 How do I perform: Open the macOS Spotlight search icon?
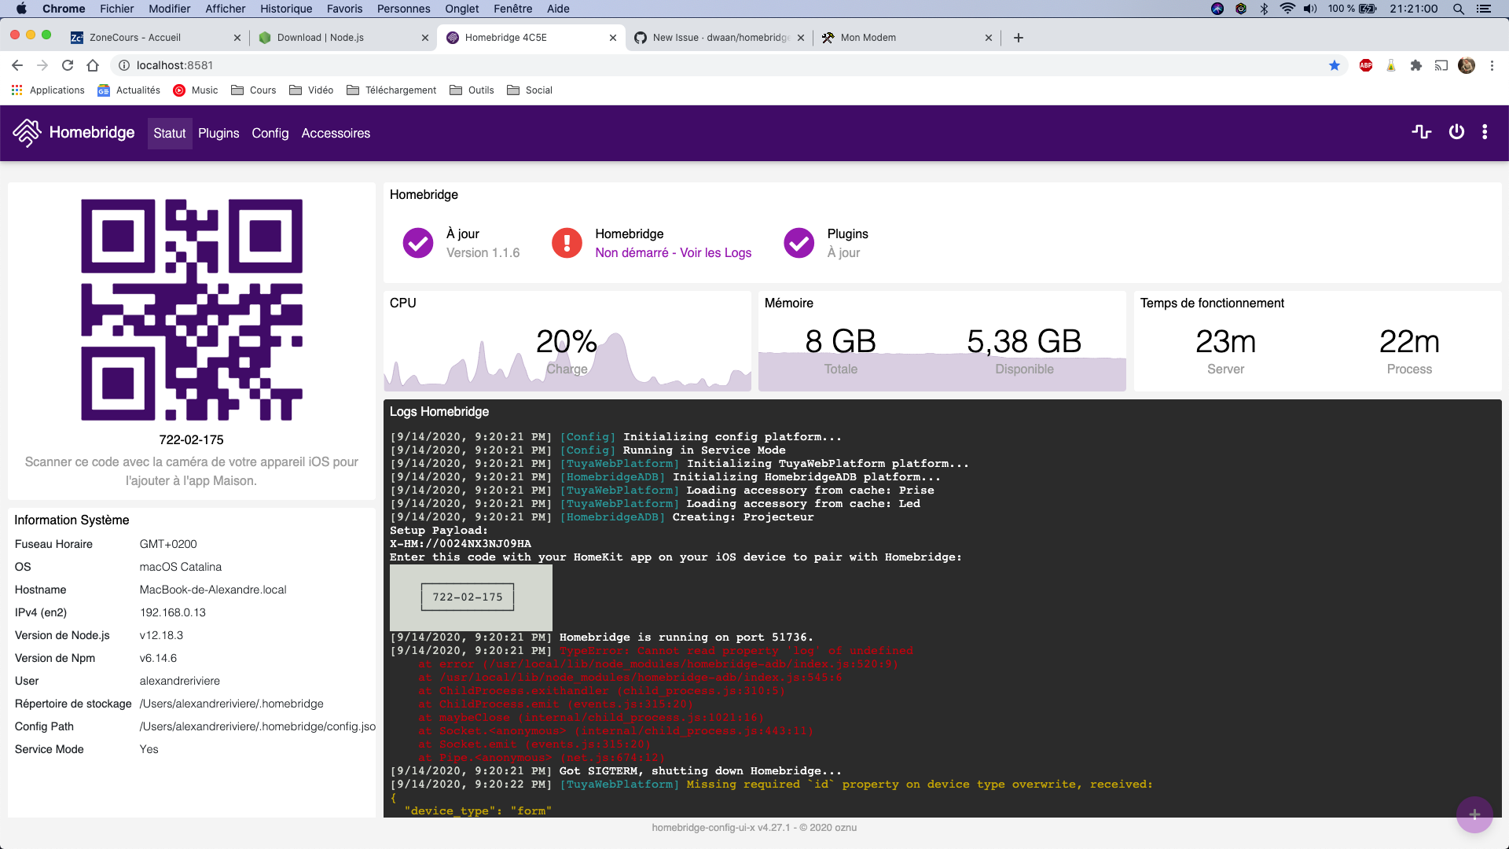(x=1459, y=9)
